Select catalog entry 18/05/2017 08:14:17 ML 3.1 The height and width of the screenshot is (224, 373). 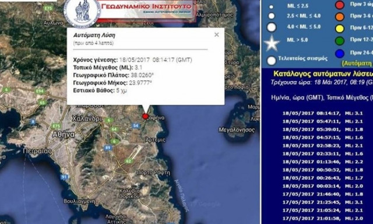[322, 113]
